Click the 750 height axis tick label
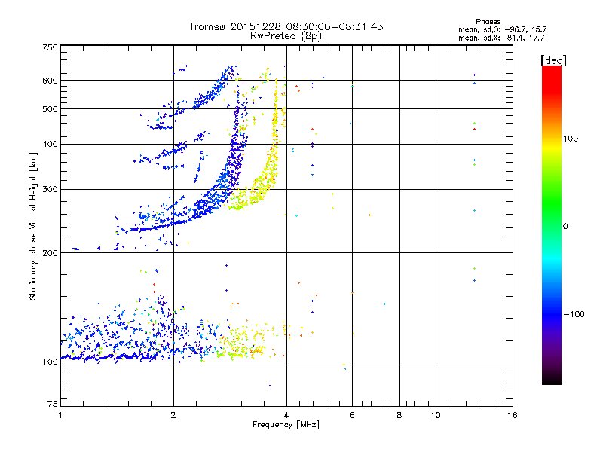The width and height of the screenshot is (603, 452). 51,47
